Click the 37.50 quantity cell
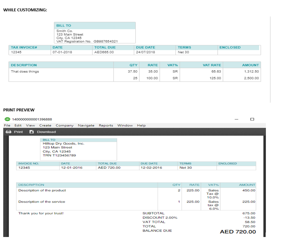This screenshot has width=285, height=248. click(x=132, y=72)
